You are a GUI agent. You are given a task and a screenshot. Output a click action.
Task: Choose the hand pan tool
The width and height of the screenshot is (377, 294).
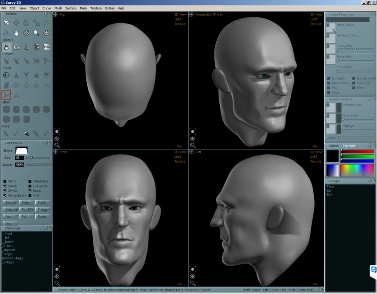coord(16,33)
